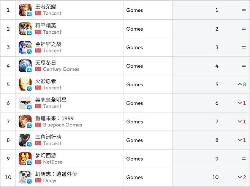The image size is (250, 187).
Task: Open the NBA 2K 美职篮全明星 icon
Action: point(25,103)
